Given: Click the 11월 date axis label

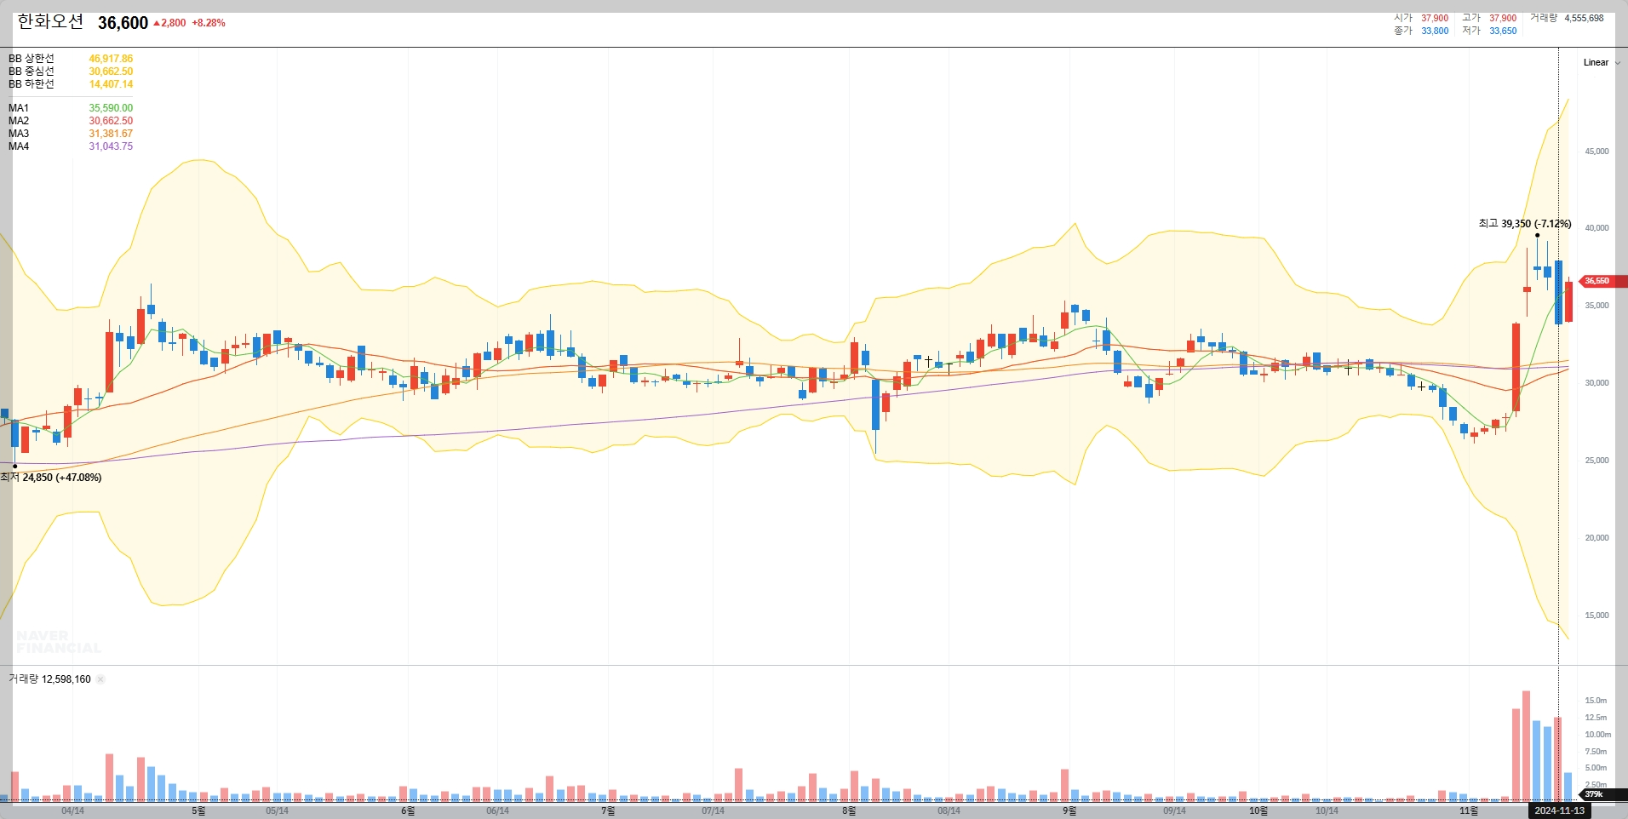Looking at the screenshot, I should [1468, 811].
